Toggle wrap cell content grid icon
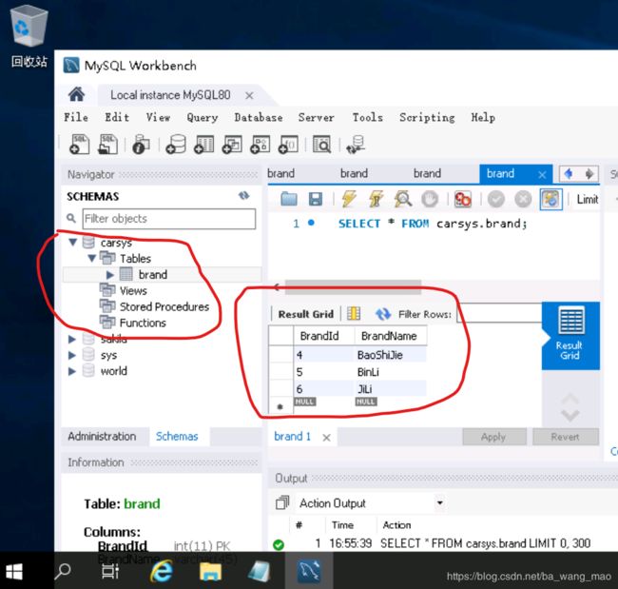The width and height of the screenshot is (618, 589). [x=354, y=314]
